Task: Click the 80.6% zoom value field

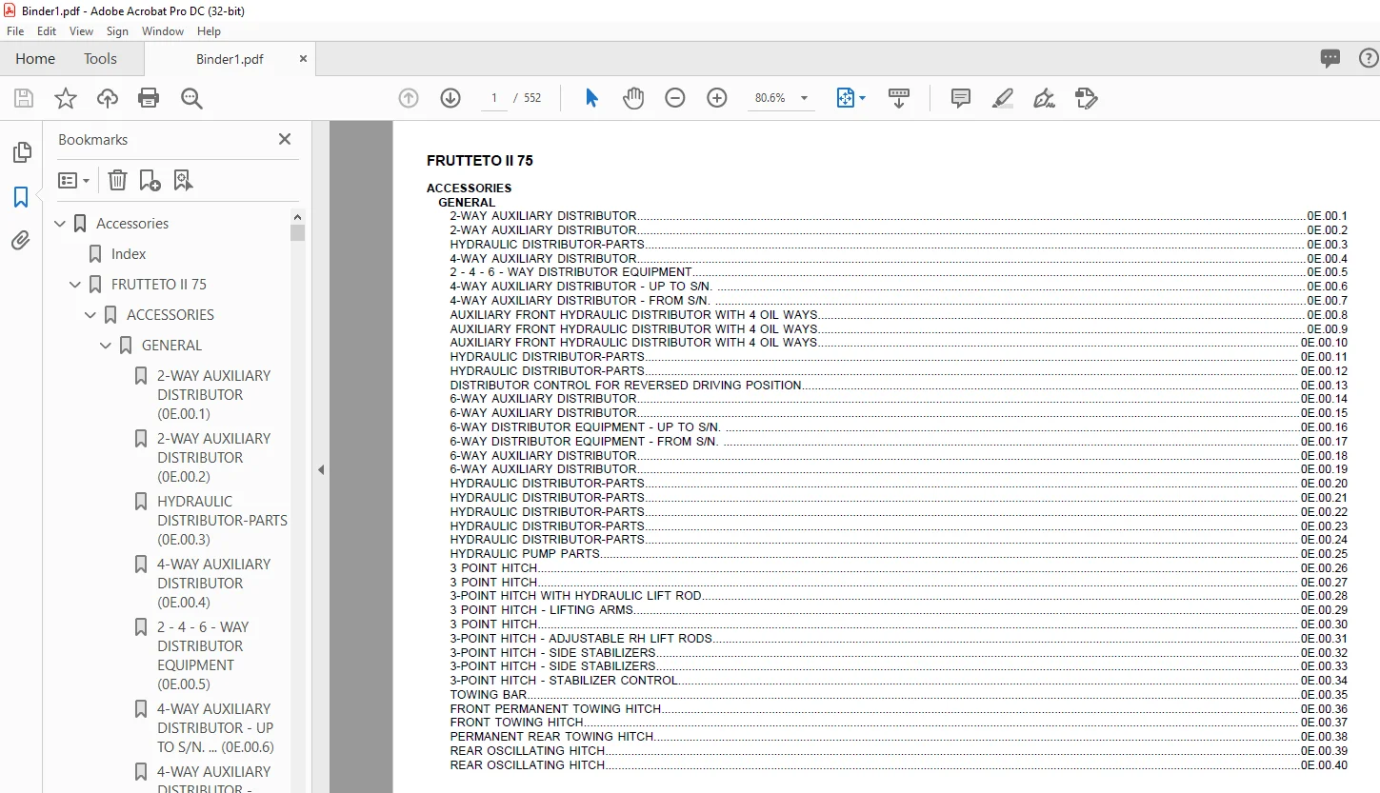Action: click(770, 98)
